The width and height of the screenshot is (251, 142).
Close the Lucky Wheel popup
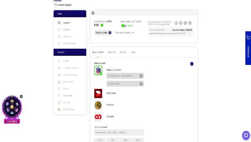21,97
